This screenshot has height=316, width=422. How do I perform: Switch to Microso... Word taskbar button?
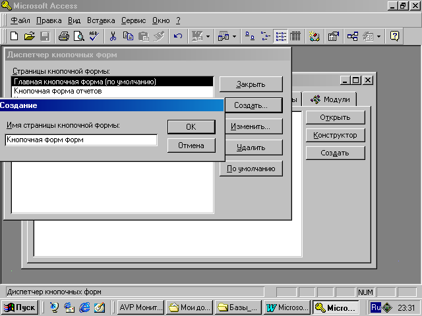pos(287,307)
